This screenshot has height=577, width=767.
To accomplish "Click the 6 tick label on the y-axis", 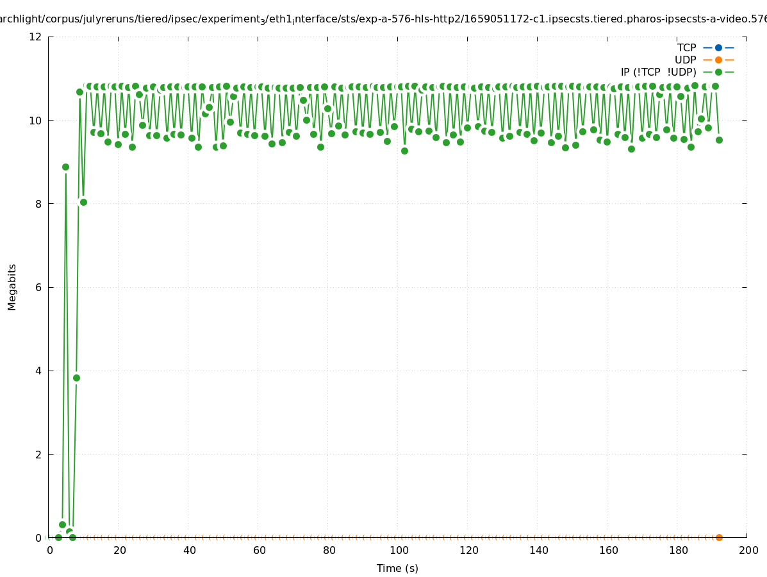I will point(38,287).
